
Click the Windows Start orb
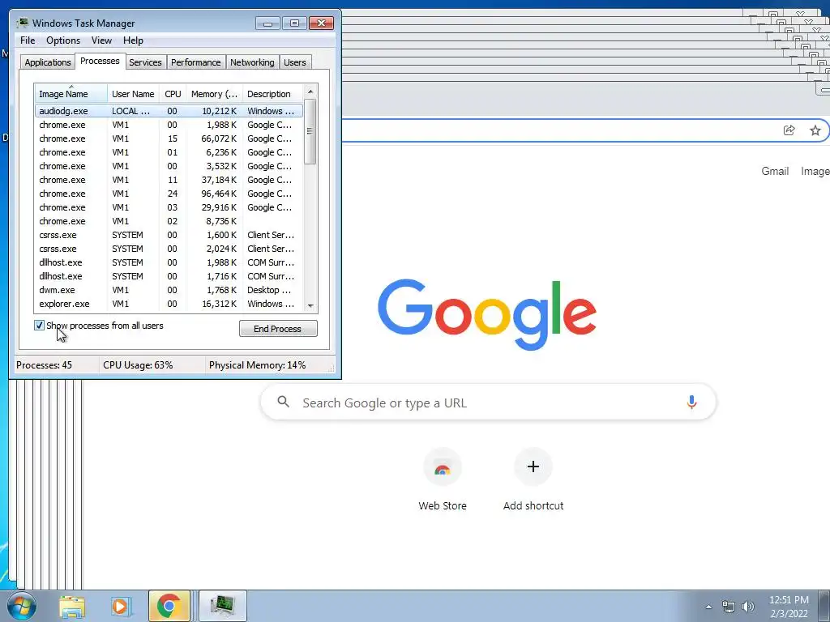point(21,606)
